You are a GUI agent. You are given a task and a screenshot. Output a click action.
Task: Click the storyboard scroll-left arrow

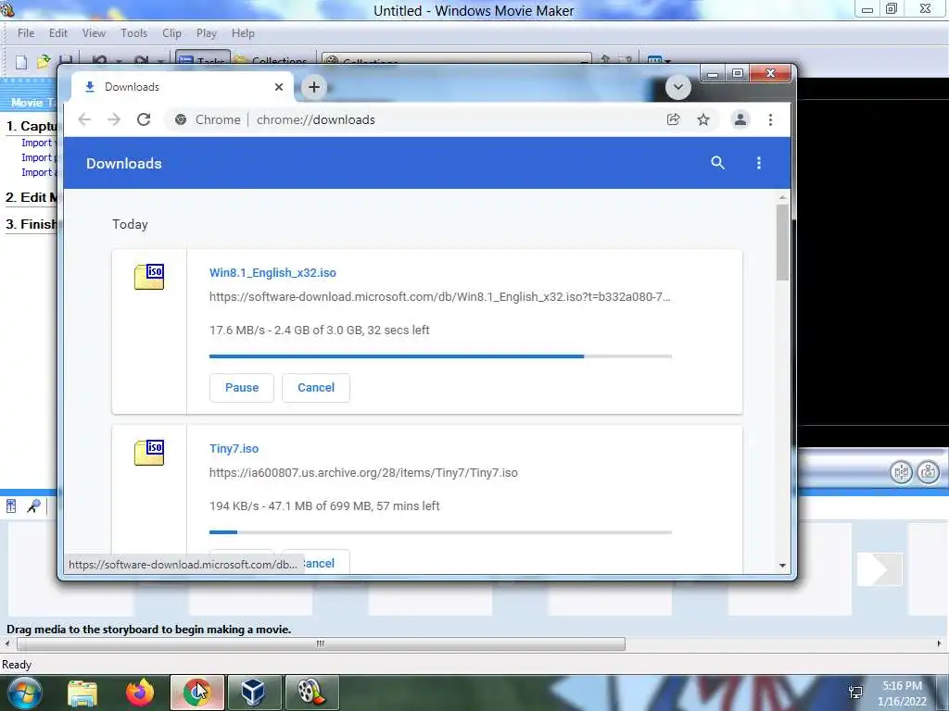7,644
